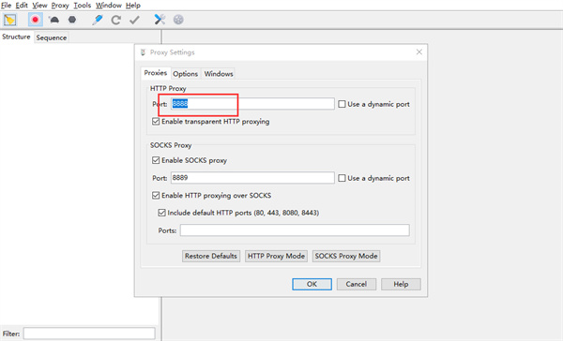The height and width of the screenshot is (341, 563).
Task: Disable the Enable SOCKS proxy checkbox
Action: (x=156, y=160)
